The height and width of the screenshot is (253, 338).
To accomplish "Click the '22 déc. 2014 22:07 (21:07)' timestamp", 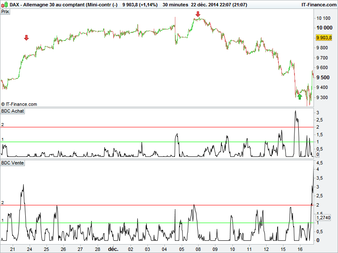I will [x=219, y=5].
